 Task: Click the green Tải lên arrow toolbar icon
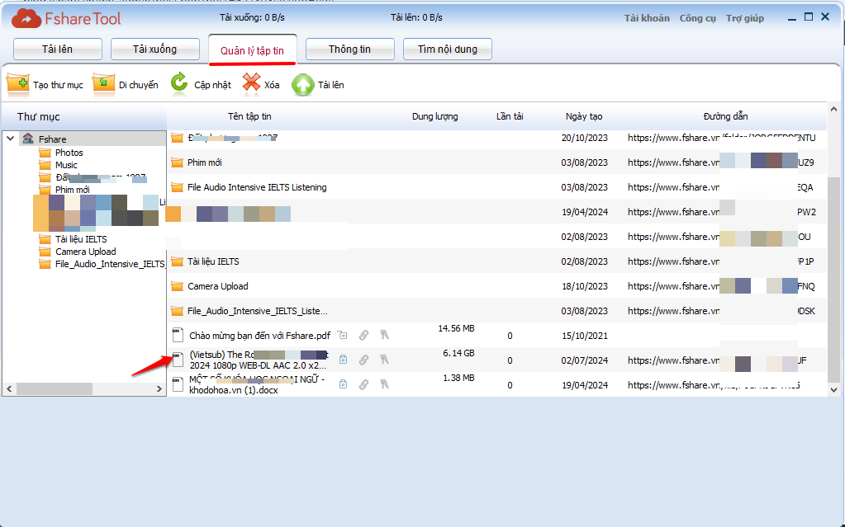[x=303, y=85]
